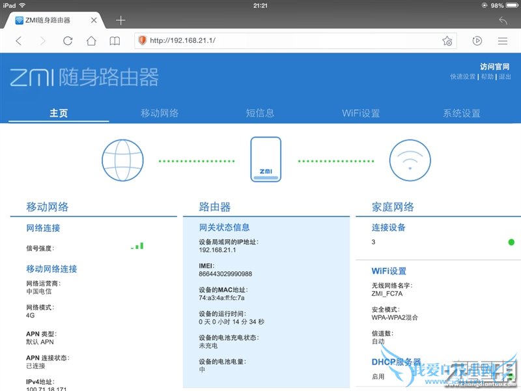Open the 短信息 tab
Image resolution: width=521 pixels, height=391 pixels.
(260, 113)
